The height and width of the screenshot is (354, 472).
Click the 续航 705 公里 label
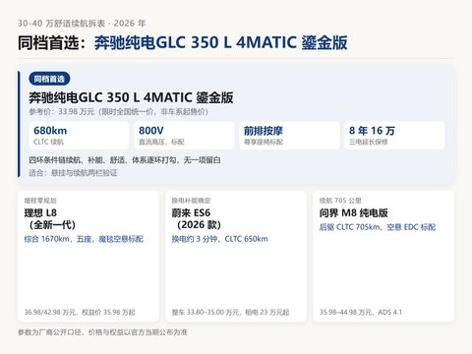[340, 201]
